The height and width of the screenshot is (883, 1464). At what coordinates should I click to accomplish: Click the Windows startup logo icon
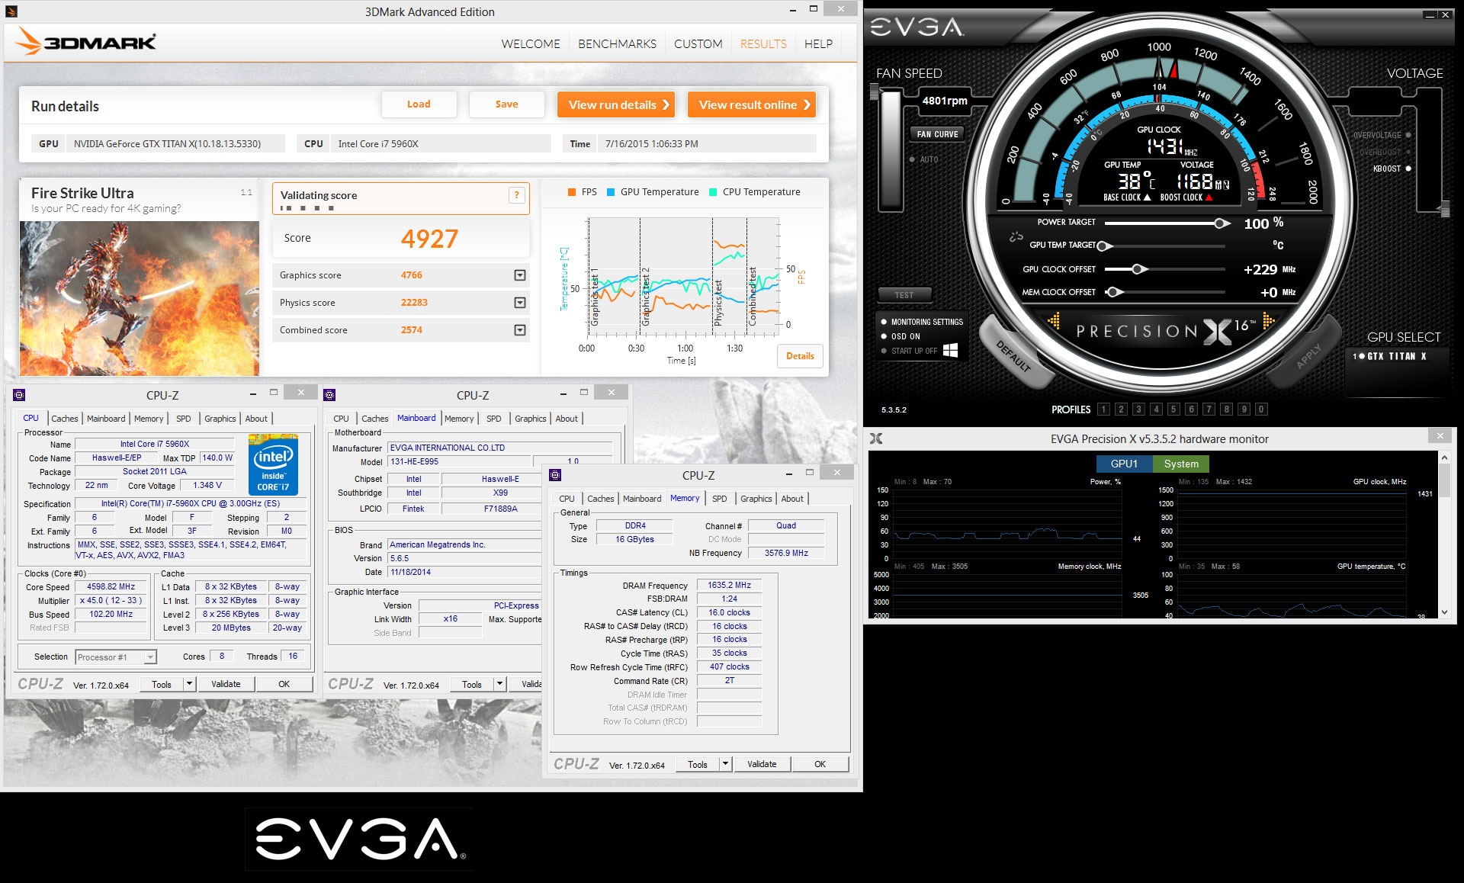click(950, 350)
